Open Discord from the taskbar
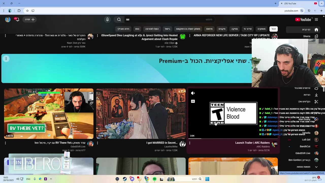 pyautogui.click(x=132, y=179)
